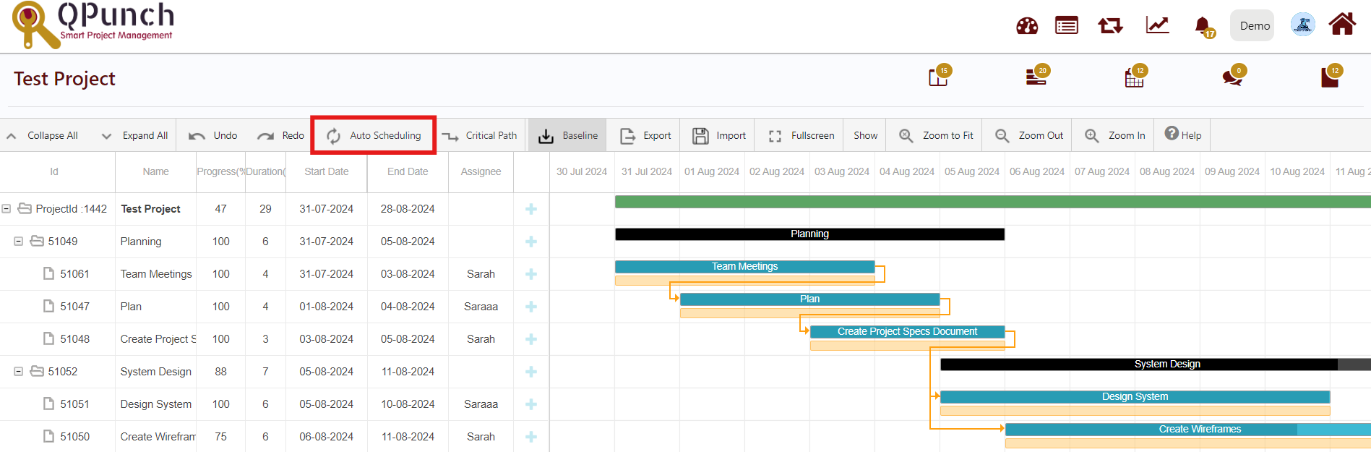1371x452 pixels.
Task: Open the dashboard palette icon
Action: (x=1026, y=26)
